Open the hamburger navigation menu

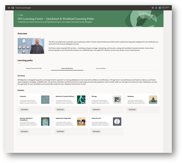[x=9, y=8]
